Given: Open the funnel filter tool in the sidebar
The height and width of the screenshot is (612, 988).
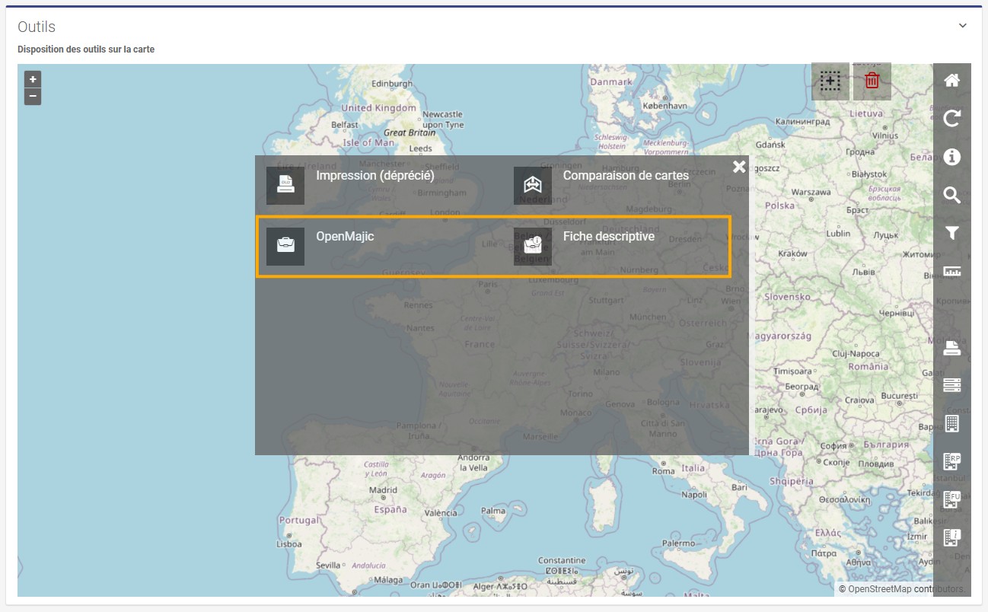Looking at the screenshot, I should point(951,233).
